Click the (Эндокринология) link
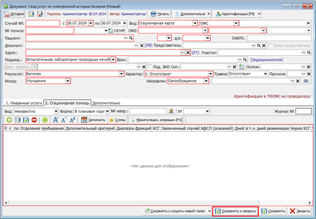 267,60
